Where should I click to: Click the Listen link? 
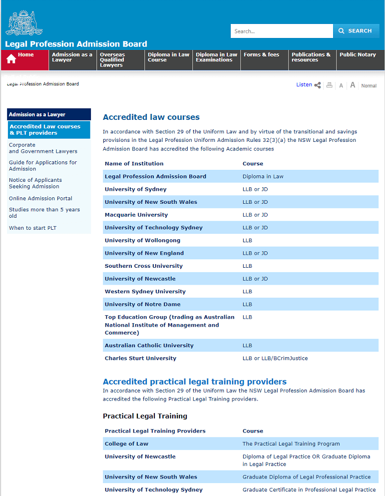304,85
